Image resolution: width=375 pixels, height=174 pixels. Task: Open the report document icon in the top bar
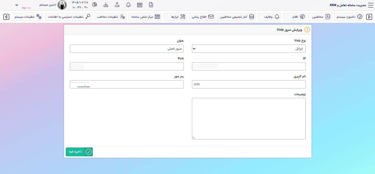(151, 5)
